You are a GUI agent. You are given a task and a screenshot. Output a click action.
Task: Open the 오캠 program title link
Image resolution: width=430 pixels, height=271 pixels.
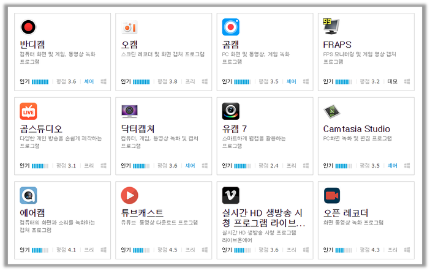[129, 45]
